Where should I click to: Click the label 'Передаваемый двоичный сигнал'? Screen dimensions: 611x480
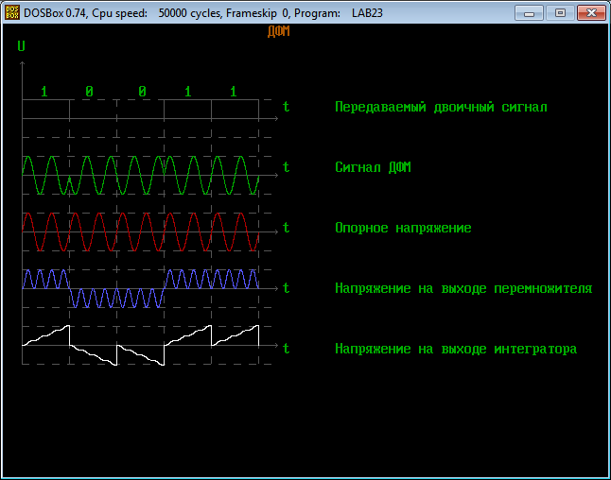point(441,107)
